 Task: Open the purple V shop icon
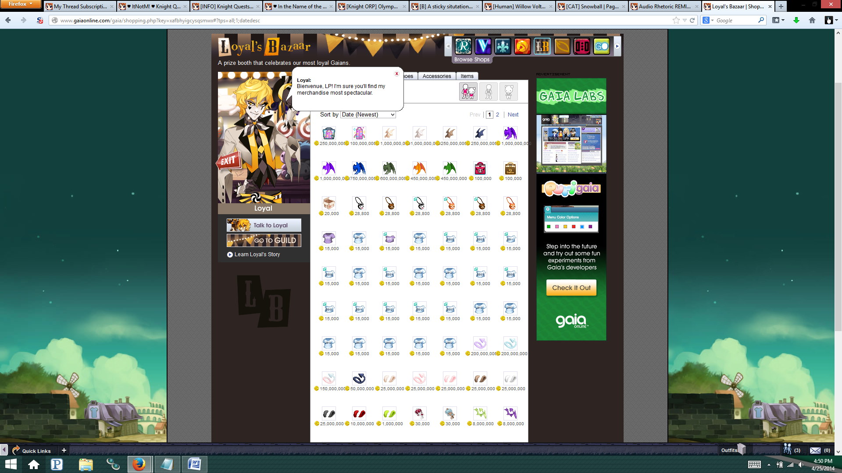coord(483,46)
